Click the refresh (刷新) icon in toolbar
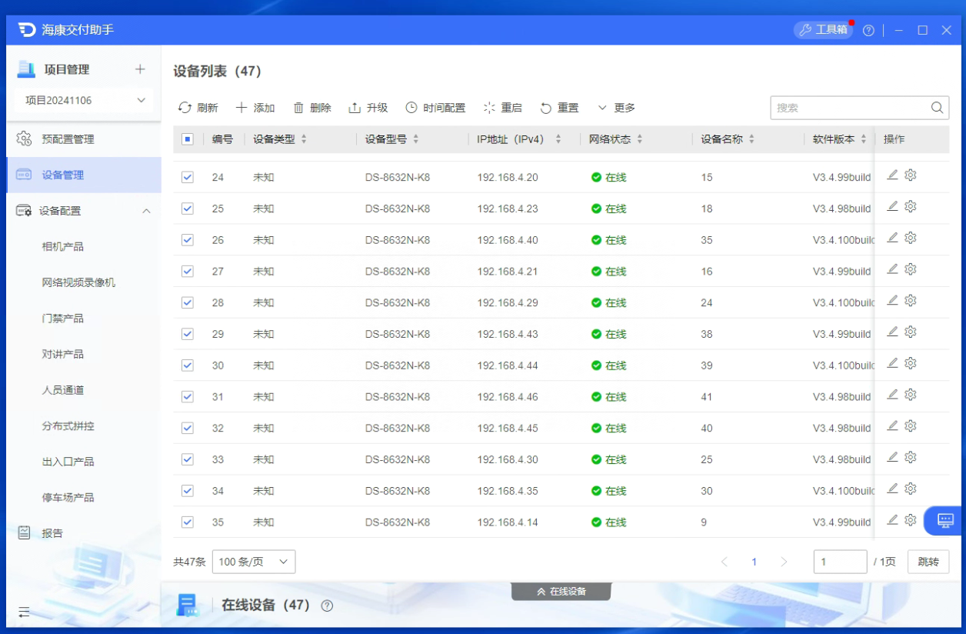This screenshot has height=634, width=966. [x=185, y=108]
